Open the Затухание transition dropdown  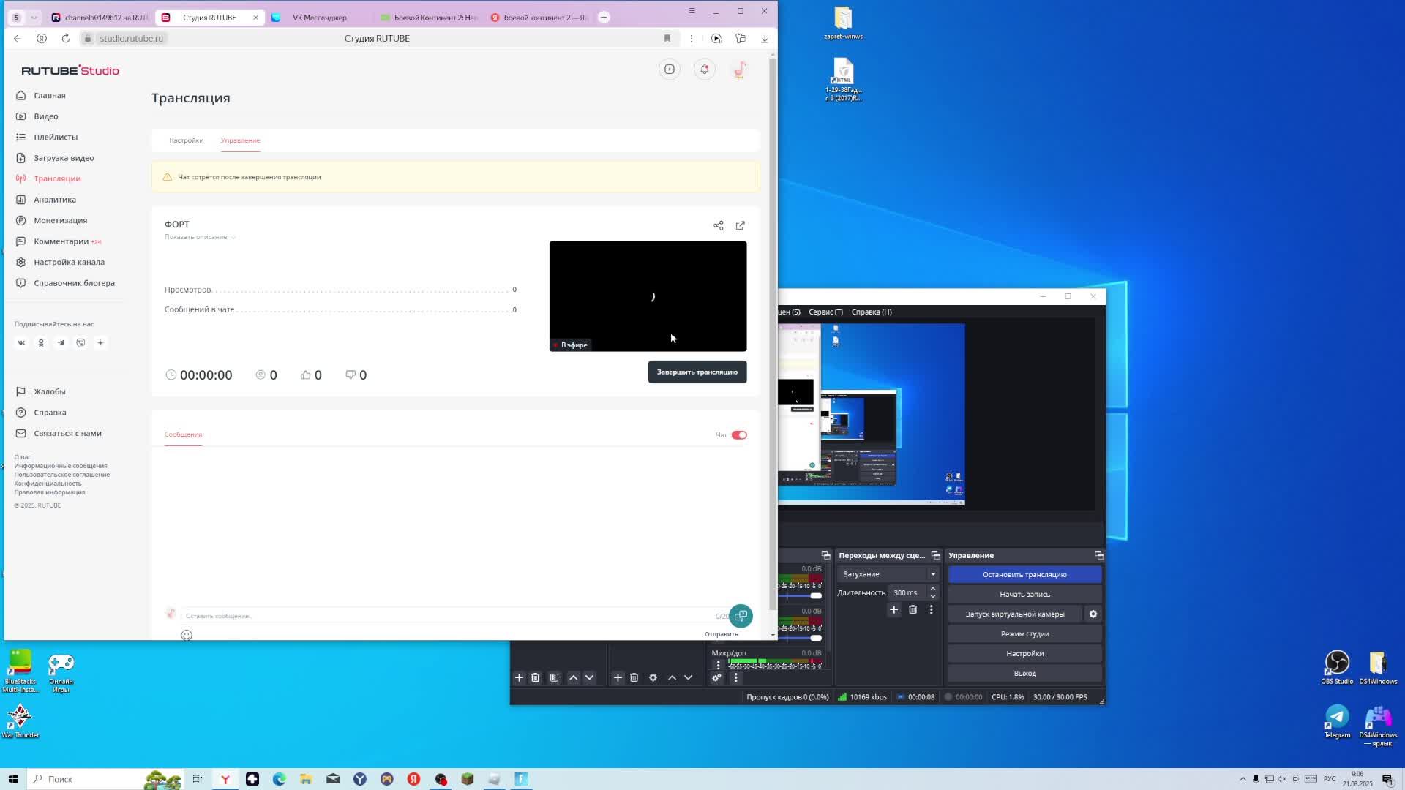coord(888,574)
